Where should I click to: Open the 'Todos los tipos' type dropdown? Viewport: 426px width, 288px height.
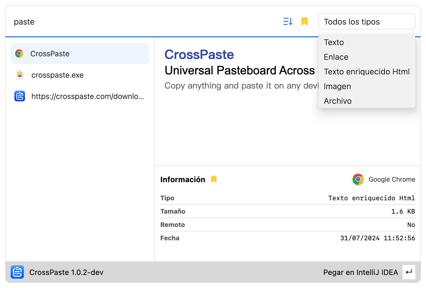pos(367,21)
